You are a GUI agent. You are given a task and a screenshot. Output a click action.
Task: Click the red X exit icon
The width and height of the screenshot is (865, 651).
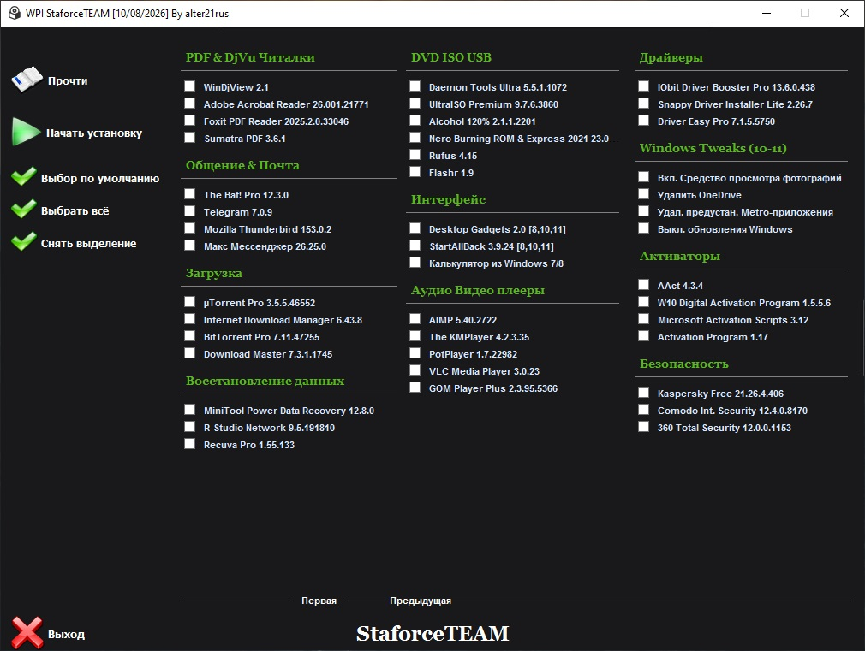27,632
